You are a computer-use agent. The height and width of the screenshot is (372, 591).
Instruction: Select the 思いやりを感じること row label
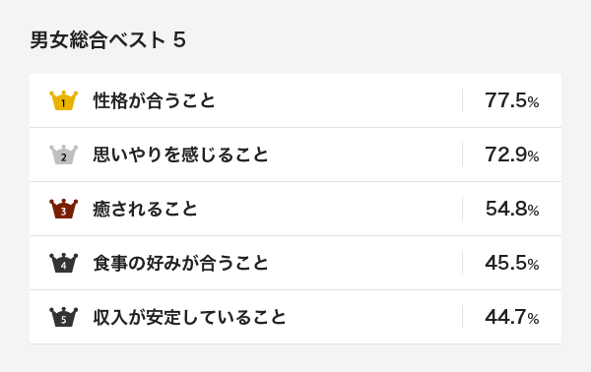pos(180,155)
